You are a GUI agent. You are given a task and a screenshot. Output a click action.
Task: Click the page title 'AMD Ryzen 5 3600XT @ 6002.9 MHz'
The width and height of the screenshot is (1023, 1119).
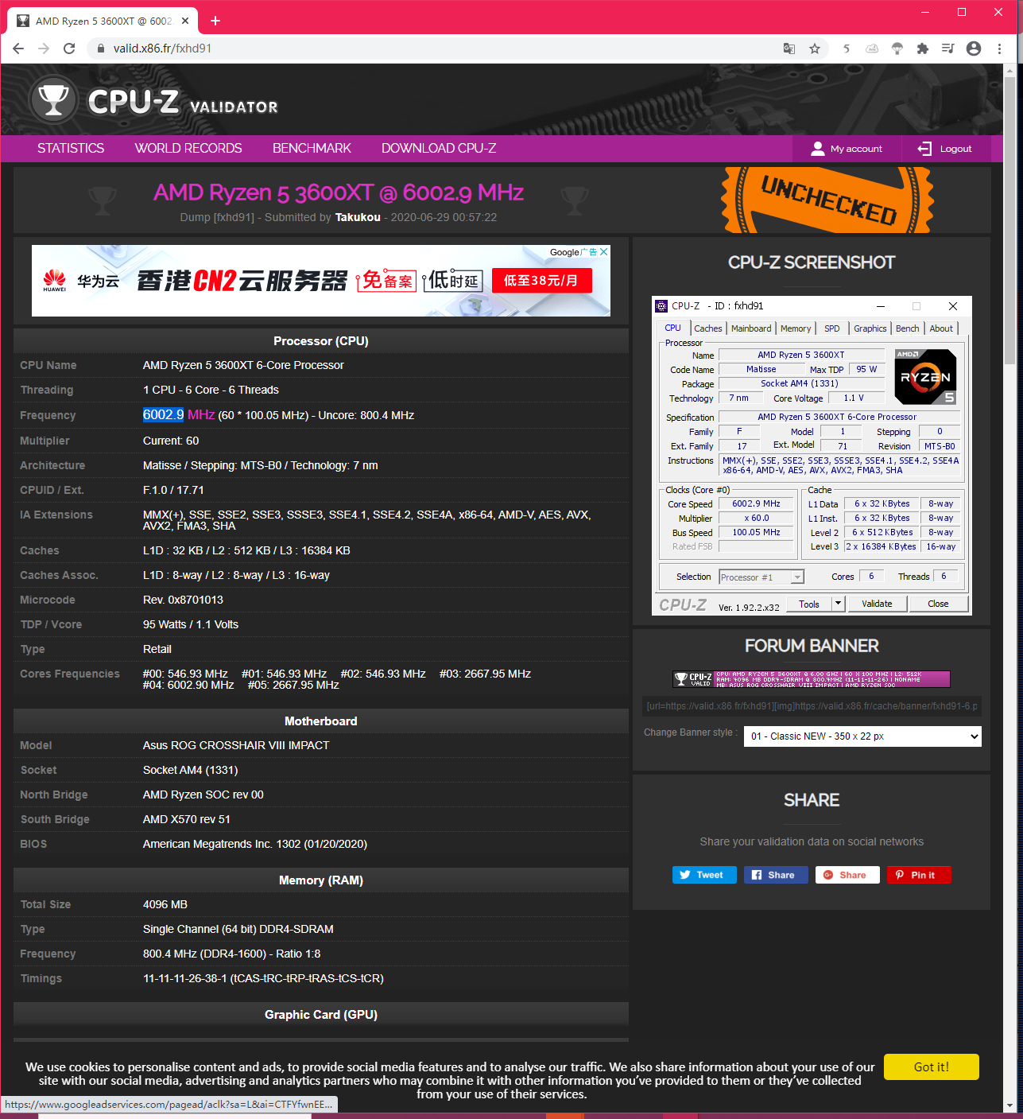click(x=339, y=192)
